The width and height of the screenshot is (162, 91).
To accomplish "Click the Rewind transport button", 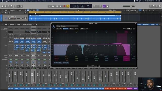I will 50,6.
